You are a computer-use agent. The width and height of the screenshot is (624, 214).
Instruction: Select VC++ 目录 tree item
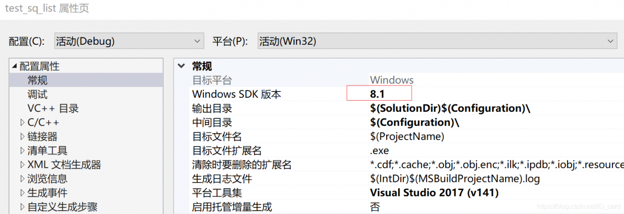pos(53,108)
